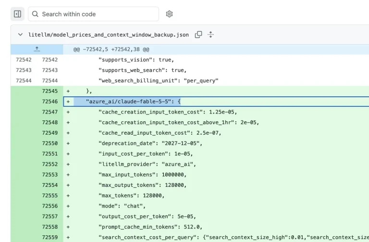The height and width of the screenshot is (242, 369).
Task: Toggle the file tree sidebar panel
Action: [17, 14]
